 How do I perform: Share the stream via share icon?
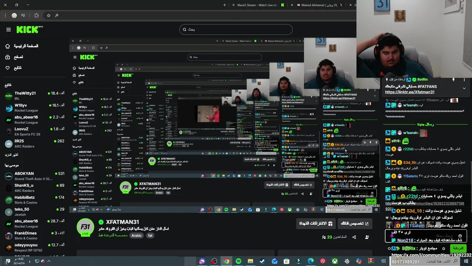point(354,237)
